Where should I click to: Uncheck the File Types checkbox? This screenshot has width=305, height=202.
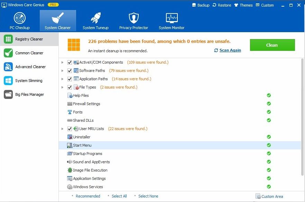point(70,88)
